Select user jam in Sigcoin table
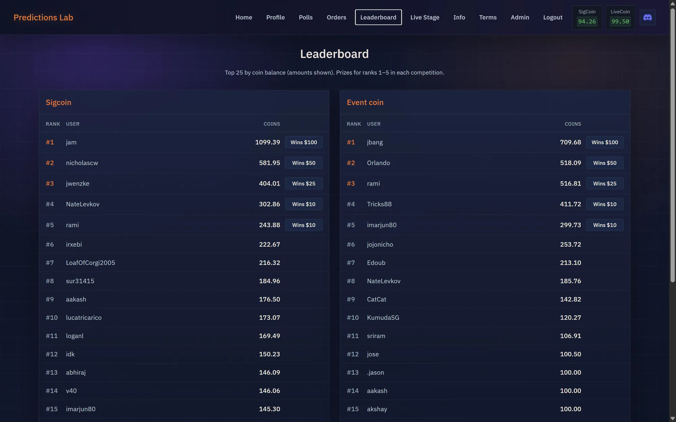The width and height of the screenshot is (676, 422). [71, 142]
